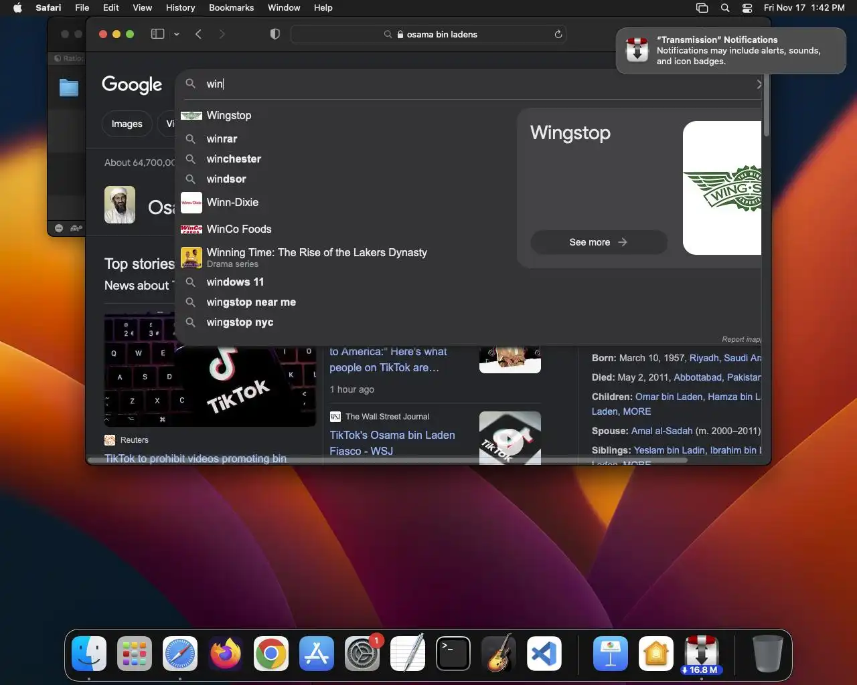Screen dimensions: 857x685
Task: Click the Stage Manager icon in menu bar
Action: (x=702, y=8)
